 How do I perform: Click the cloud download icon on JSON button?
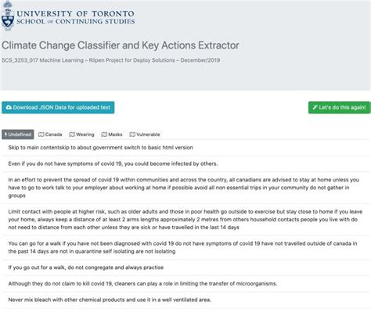click(x=9, y=107)
